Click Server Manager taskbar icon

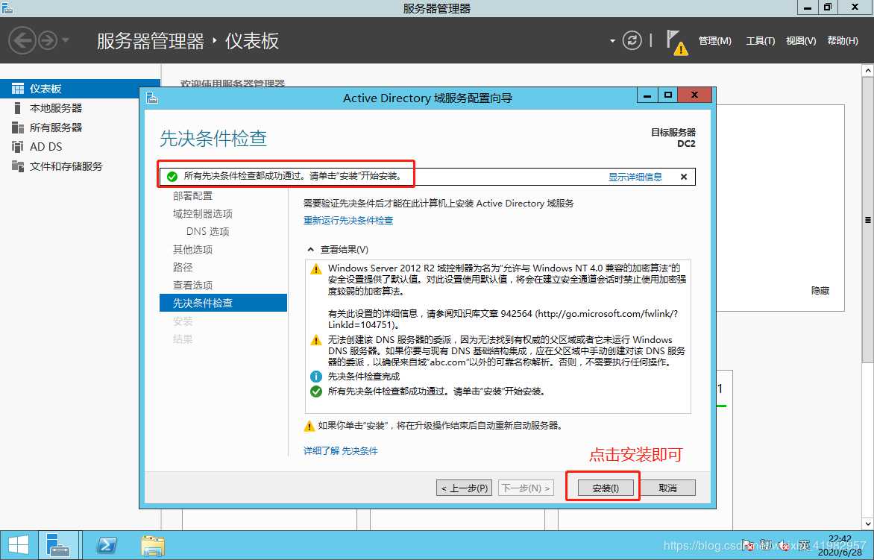[58, 545]
